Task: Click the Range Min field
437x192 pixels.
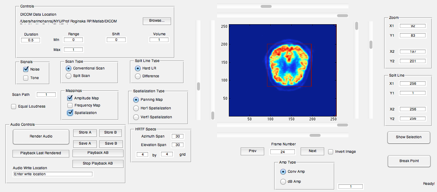Action: pyautogui.click(x=73, y=40)
